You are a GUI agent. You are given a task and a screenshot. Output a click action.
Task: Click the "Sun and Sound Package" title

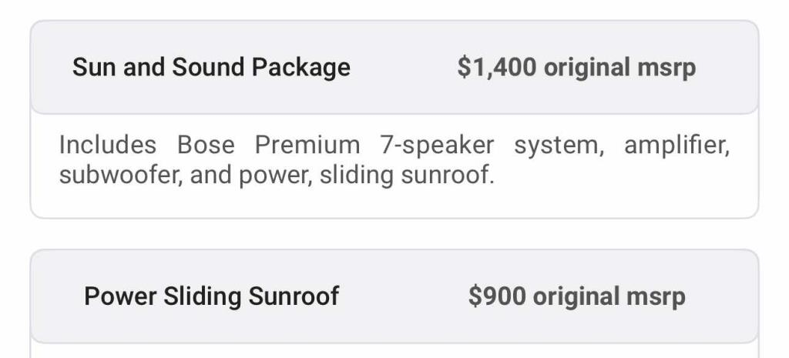[x=211, y=68]
